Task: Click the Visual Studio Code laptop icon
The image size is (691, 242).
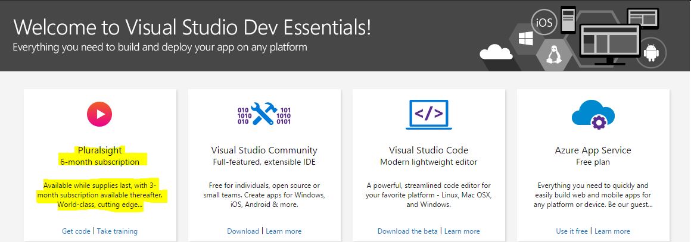Action: pos(429,114)
